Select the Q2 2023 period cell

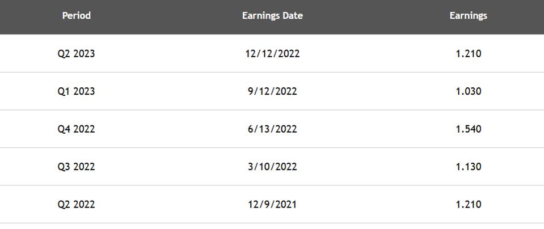[77, 54]
